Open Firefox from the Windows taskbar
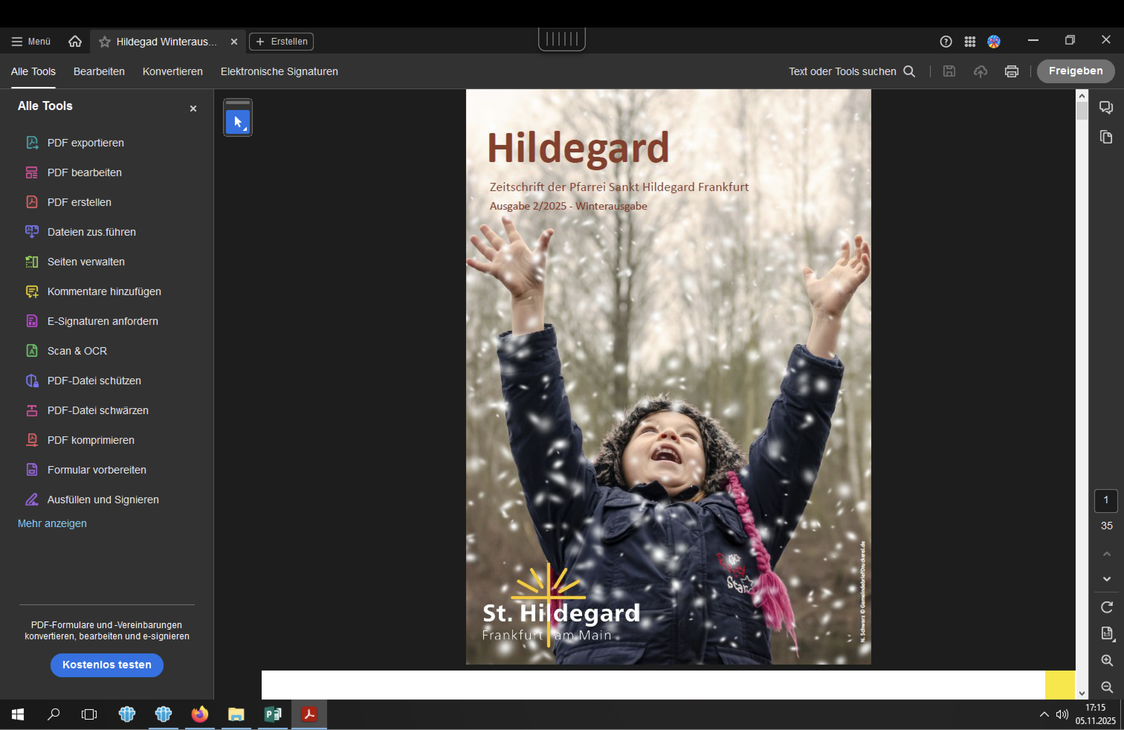The height and width of the screenshot is (730, 1124). 200,714
